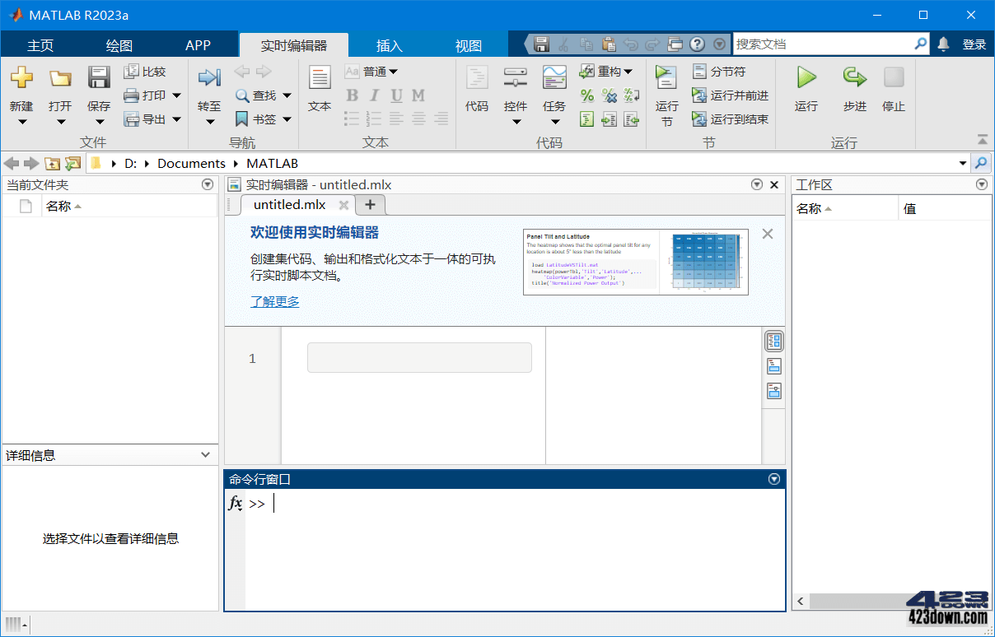Toggle italic text formatting
Screen dimensions: 995x637
[373, 95]
